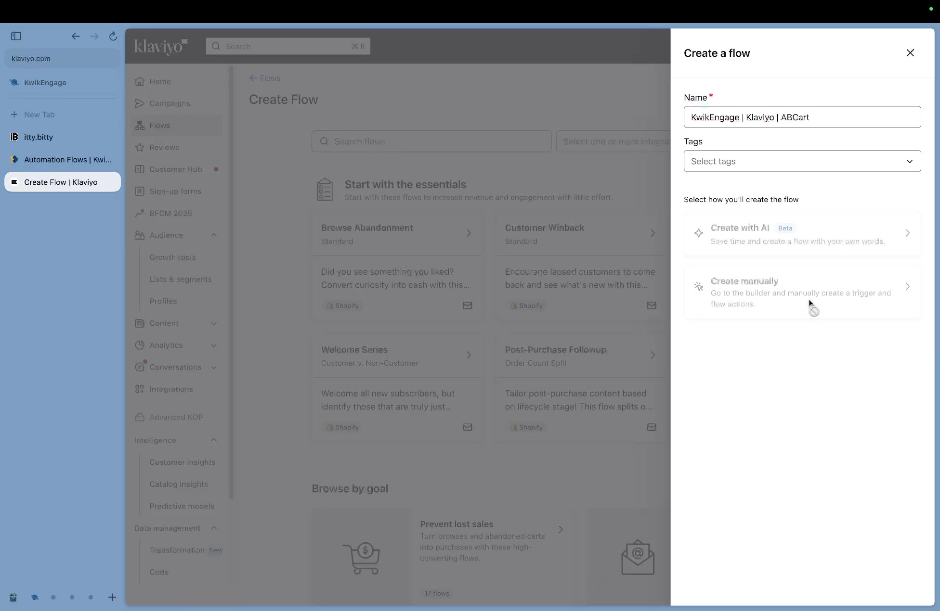Viewport: 940px width, 611px height.
Task: Open Lists & segments
Action: pyautogui.click(x=181, y=279)
